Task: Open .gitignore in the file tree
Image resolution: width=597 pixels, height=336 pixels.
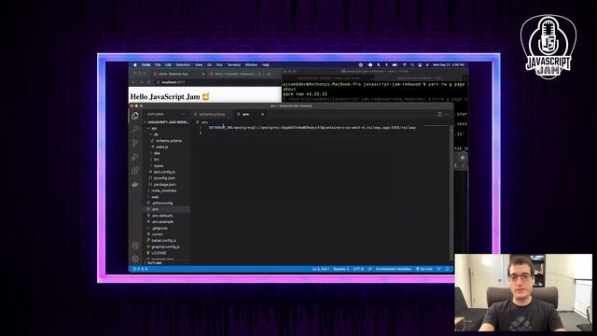Action: point(160,228)
